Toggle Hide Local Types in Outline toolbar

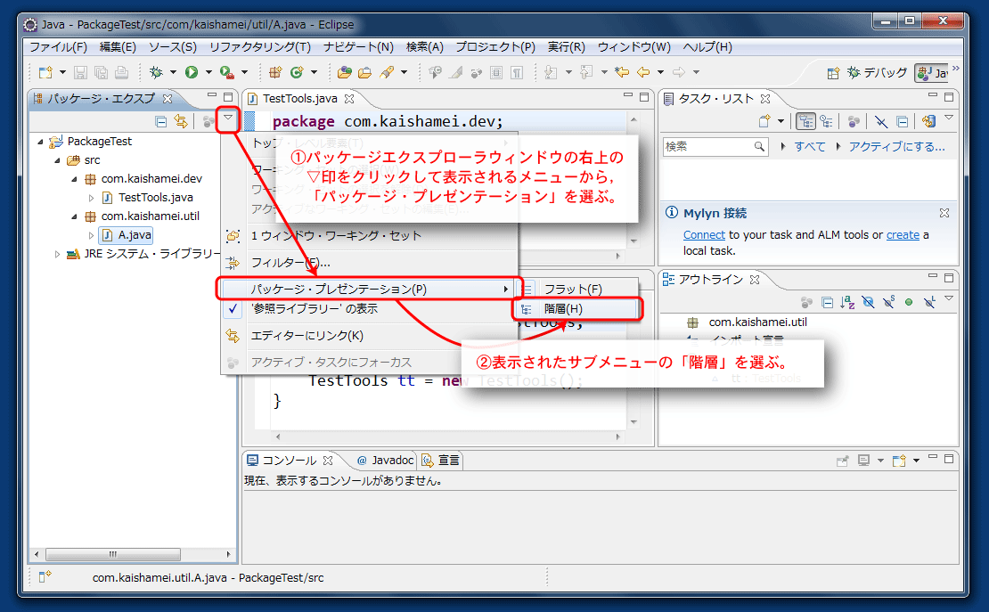pyautogui.click(x=929, y=302)
